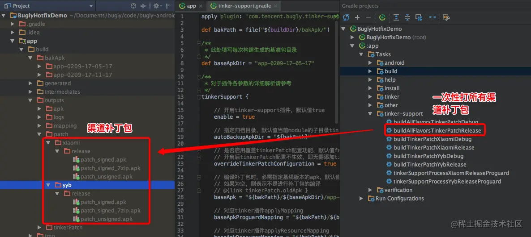This screenshot has width=531, height=237.
Task: Click the green Execute Gradle Task icon
Action: (382, 17)
